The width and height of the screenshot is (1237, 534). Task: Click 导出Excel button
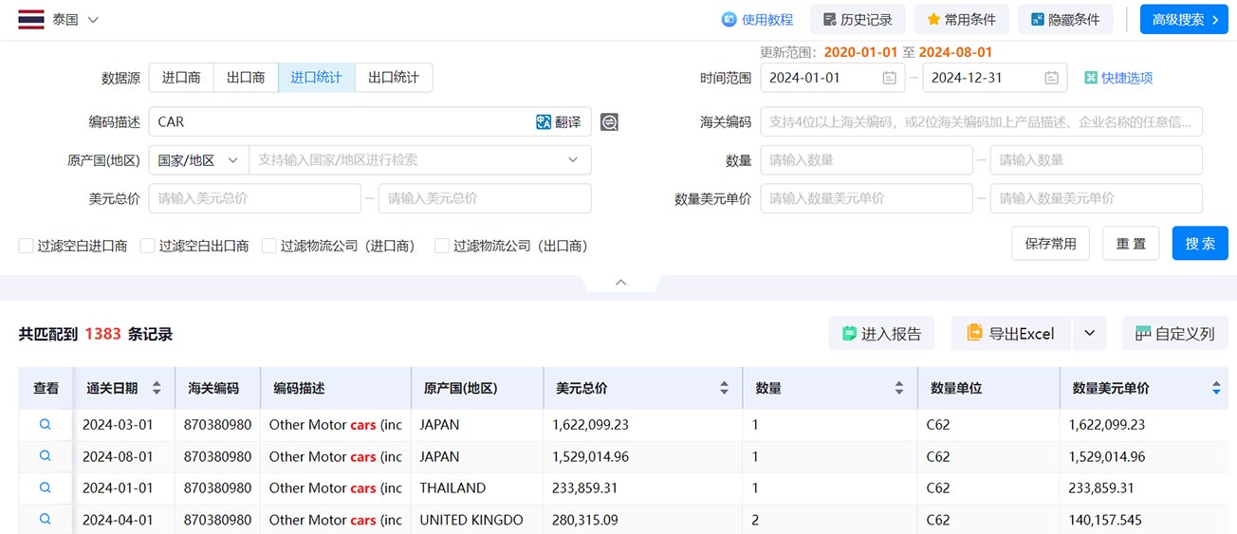click(x=1010, y=334)
